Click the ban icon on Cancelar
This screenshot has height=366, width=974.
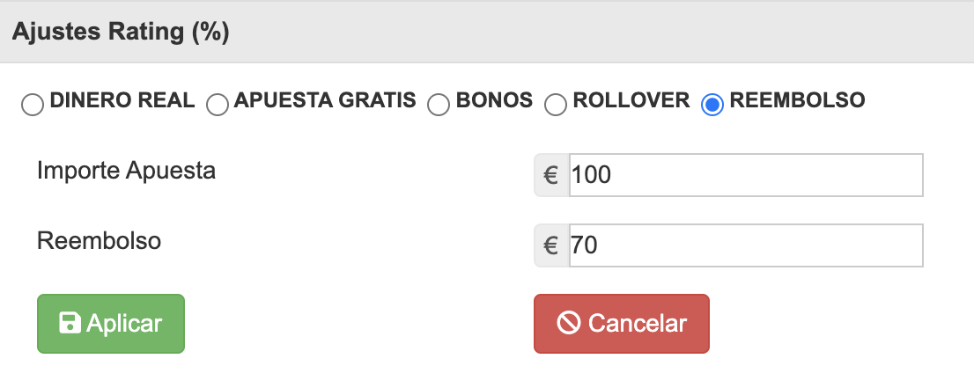(569, 323)
